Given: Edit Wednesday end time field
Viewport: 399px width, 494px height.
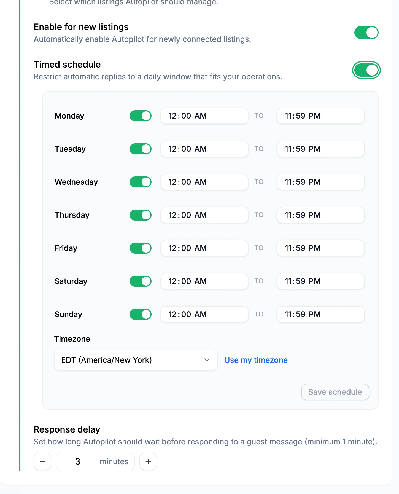Looking at the screenshot, I should (x=320, y=182).
